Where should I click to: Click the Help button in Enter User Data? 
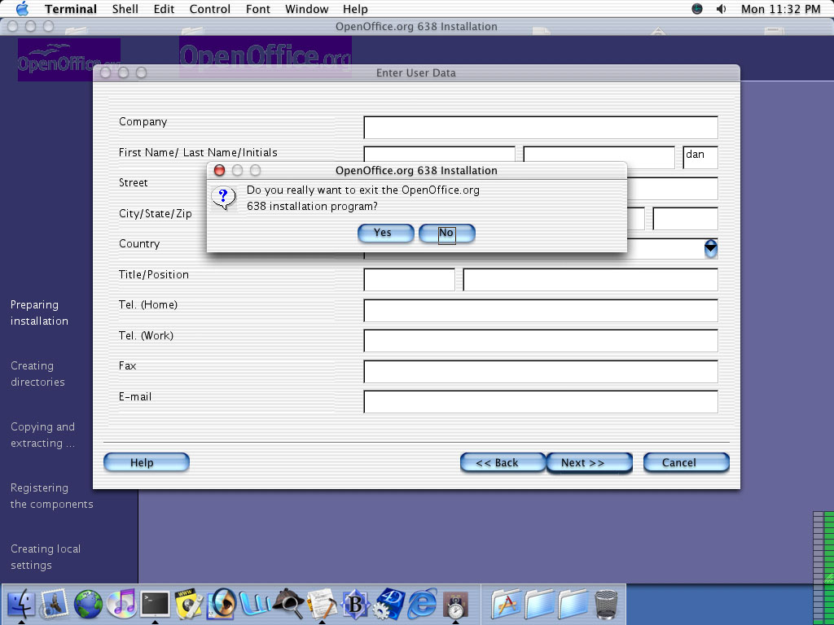[147, 462]
